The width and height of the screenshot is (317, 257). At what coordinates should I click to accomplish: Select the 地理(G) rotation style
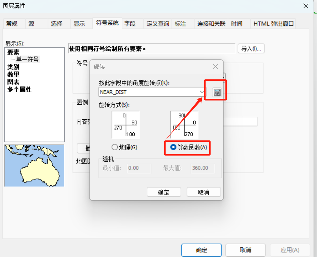116,147
